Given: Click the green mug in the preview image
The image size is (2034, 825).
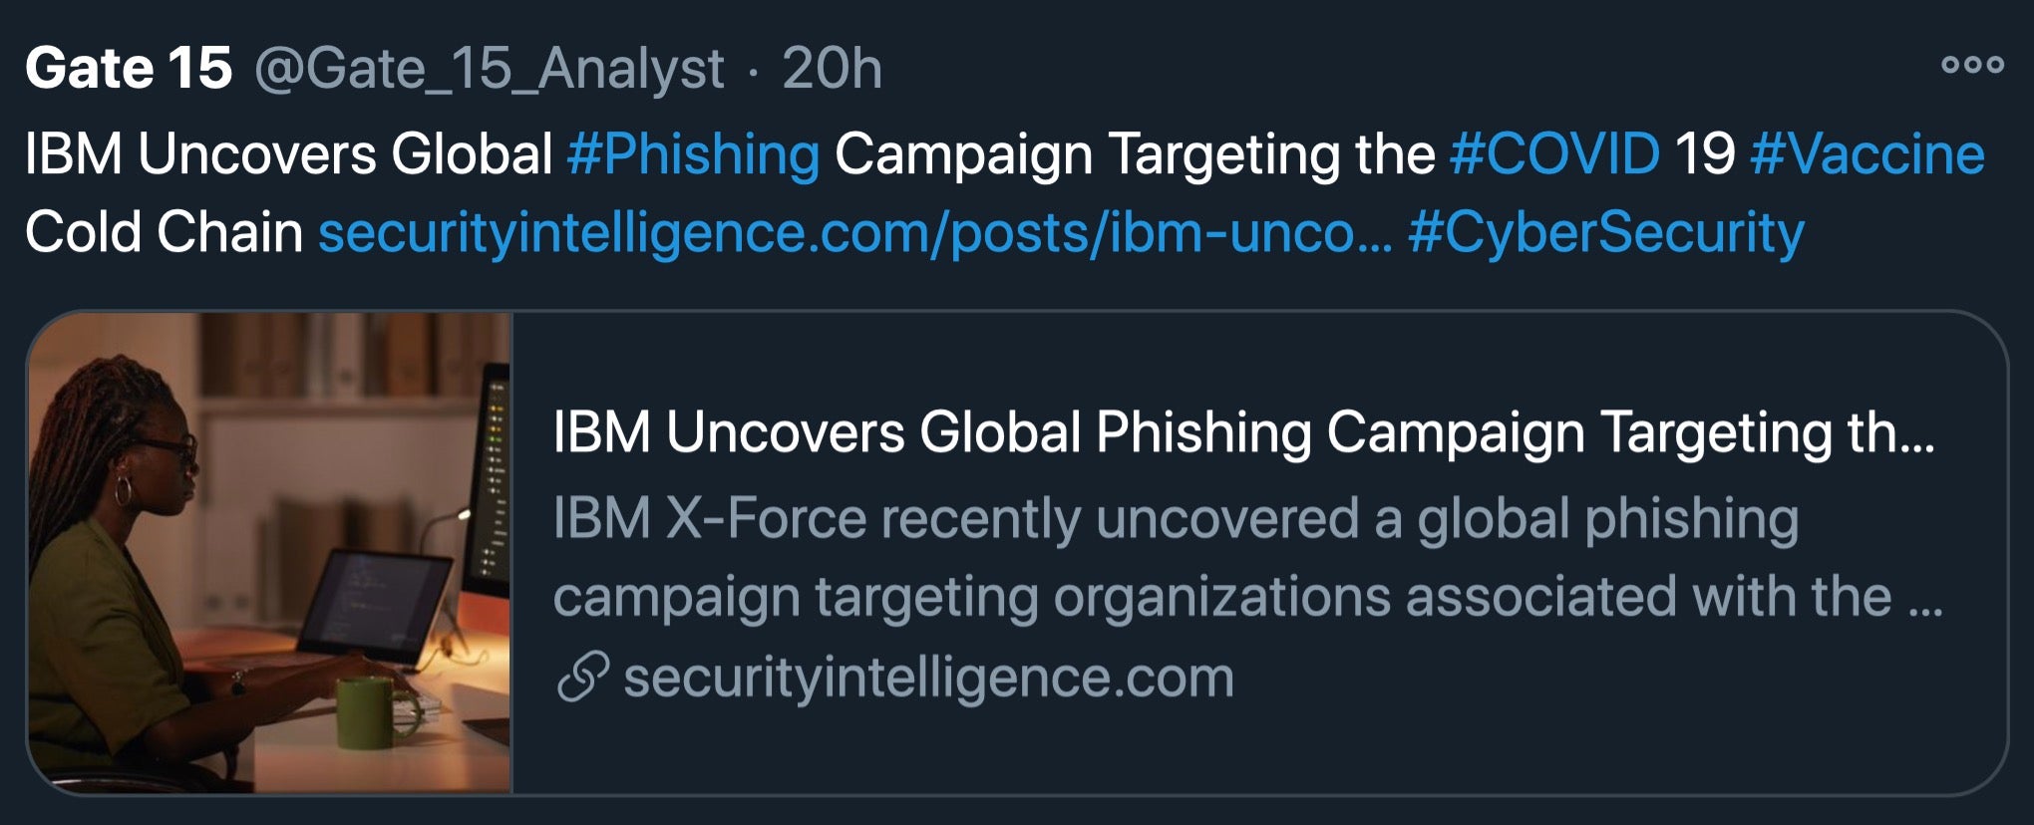Looking at the screenshot, I should click(x=367, y=711).
